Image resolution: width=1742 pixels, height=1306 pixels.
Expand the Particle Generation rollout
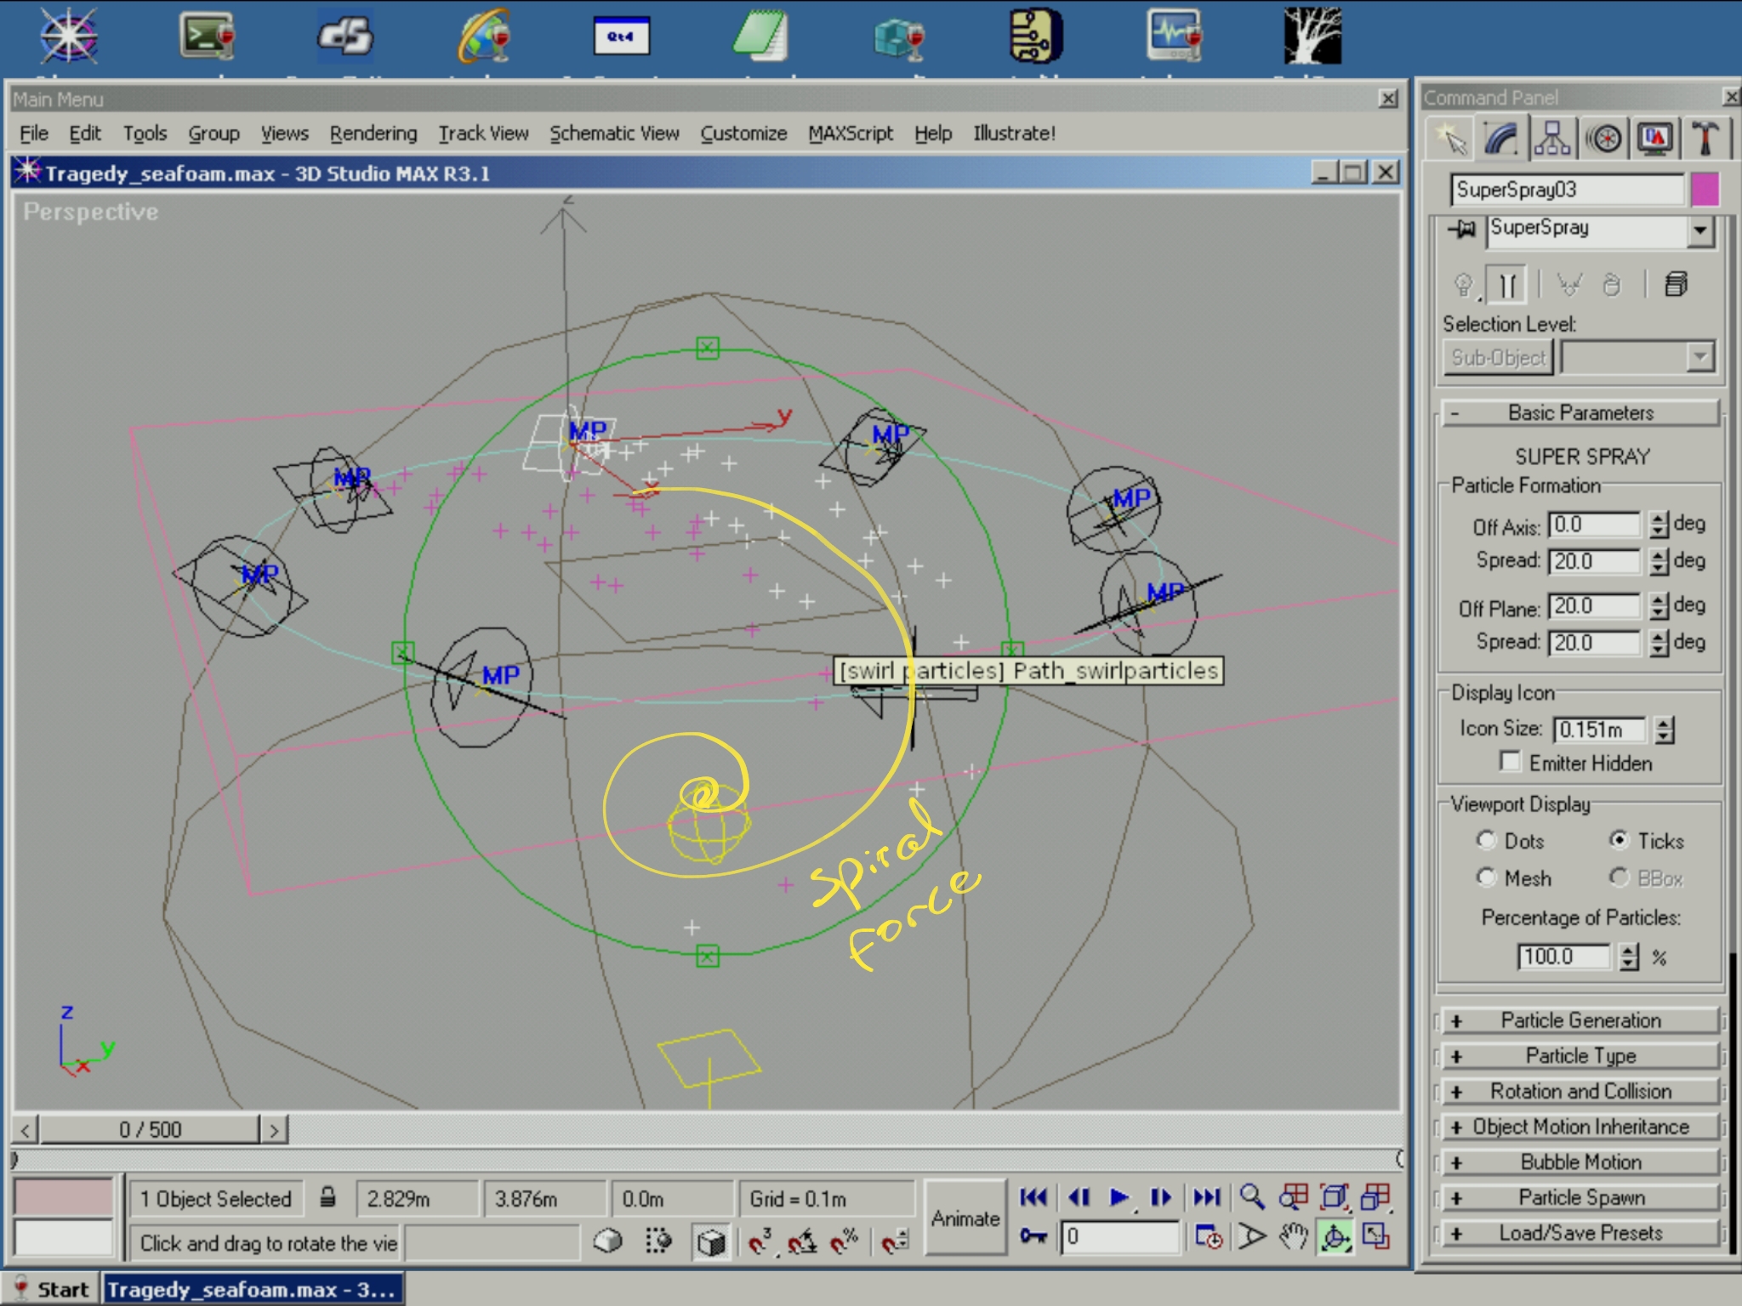point(1580,1020)
